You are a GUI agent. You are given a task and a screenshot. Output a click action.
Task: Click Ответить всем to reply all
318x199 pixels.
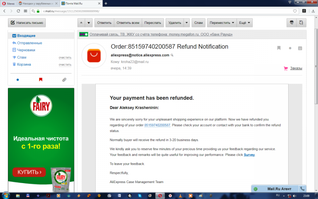pos(128,23)
